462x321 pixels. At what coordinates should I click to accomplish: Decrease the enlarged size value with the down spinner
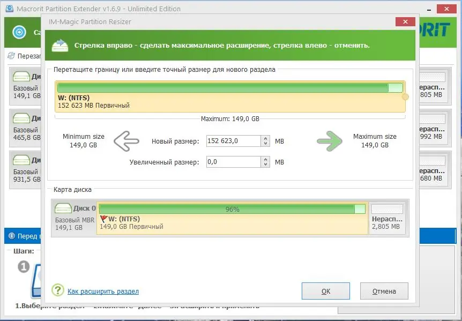pos(265,165)
